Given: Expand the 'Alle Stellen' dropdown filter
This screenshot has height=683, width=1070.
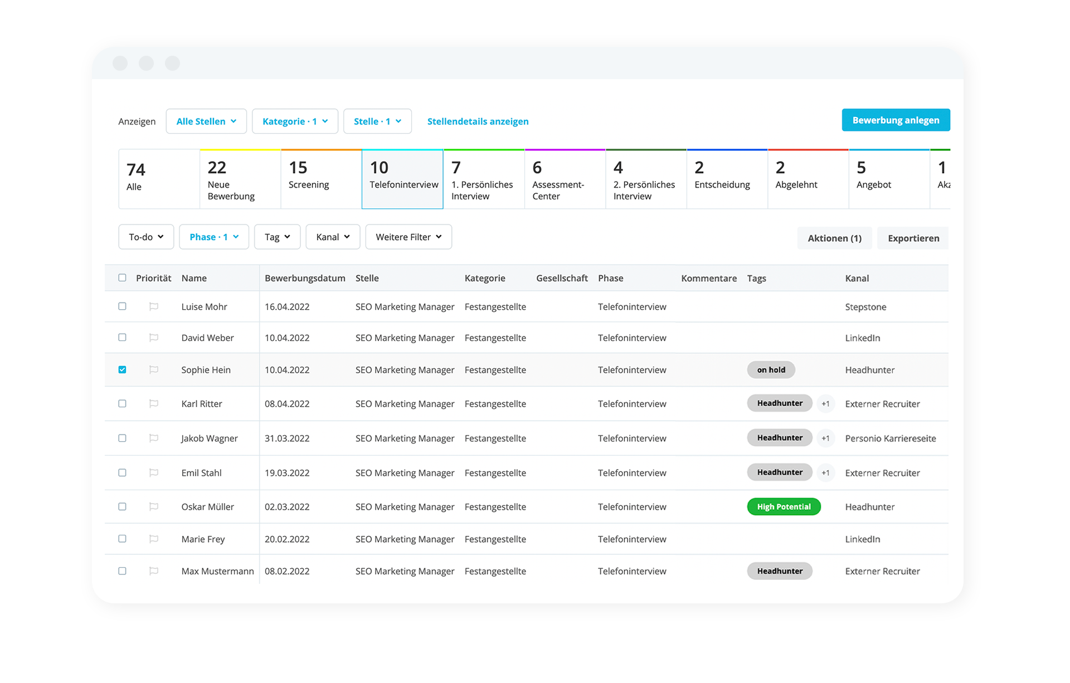Looking at the screenshot, I should point(206,121).
